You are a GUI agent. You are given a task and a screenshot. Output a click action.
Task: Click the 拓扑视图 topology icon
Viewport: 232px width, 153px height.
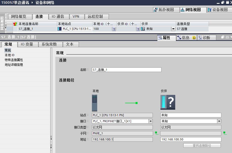[x=156, y=10]
